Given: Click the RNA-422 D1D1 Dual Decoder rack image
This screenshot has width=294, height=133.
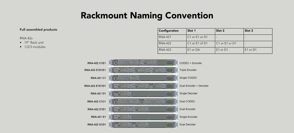Looking at the screenshot, I should pos(143,125).
